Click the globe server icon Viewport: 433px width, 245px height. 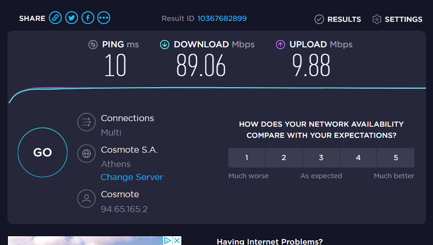pyautogui.click(x=87, y=154)
